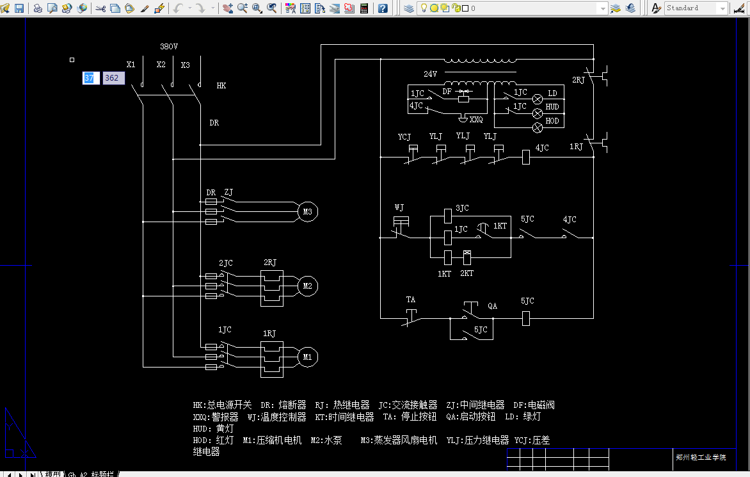The width and height of the screenshot is (750, 477).
Task: Click the M1 motor circle symbol
Action: 308,357
